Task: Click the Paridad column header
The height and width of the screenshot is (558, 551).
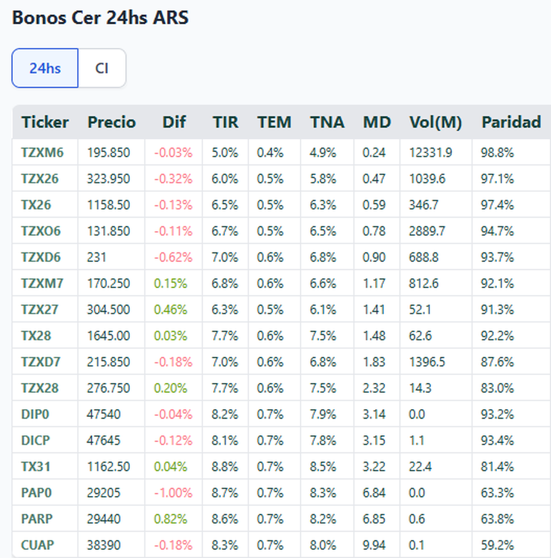Action: [511, 122]
